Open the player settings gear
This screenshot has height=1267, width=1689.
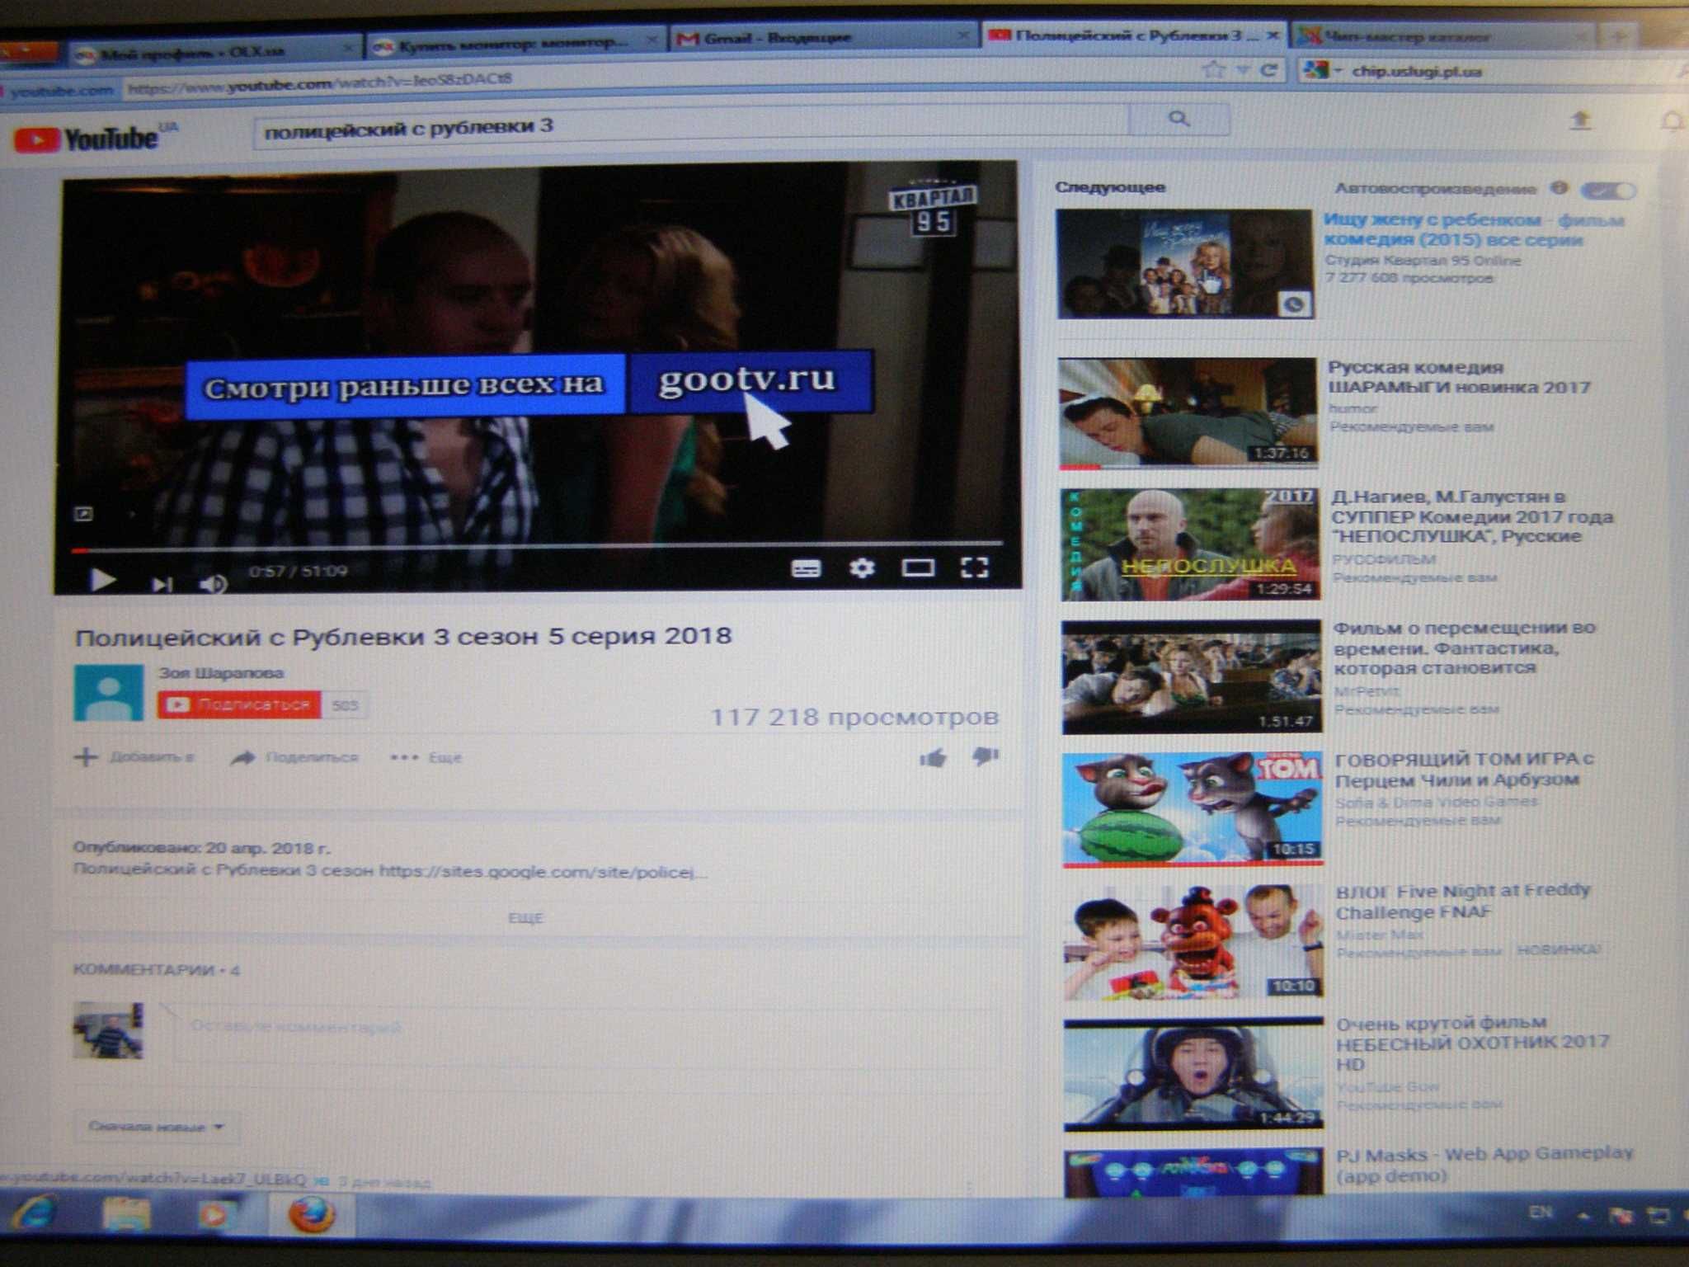pyautogui.click(x=862, y=568)
